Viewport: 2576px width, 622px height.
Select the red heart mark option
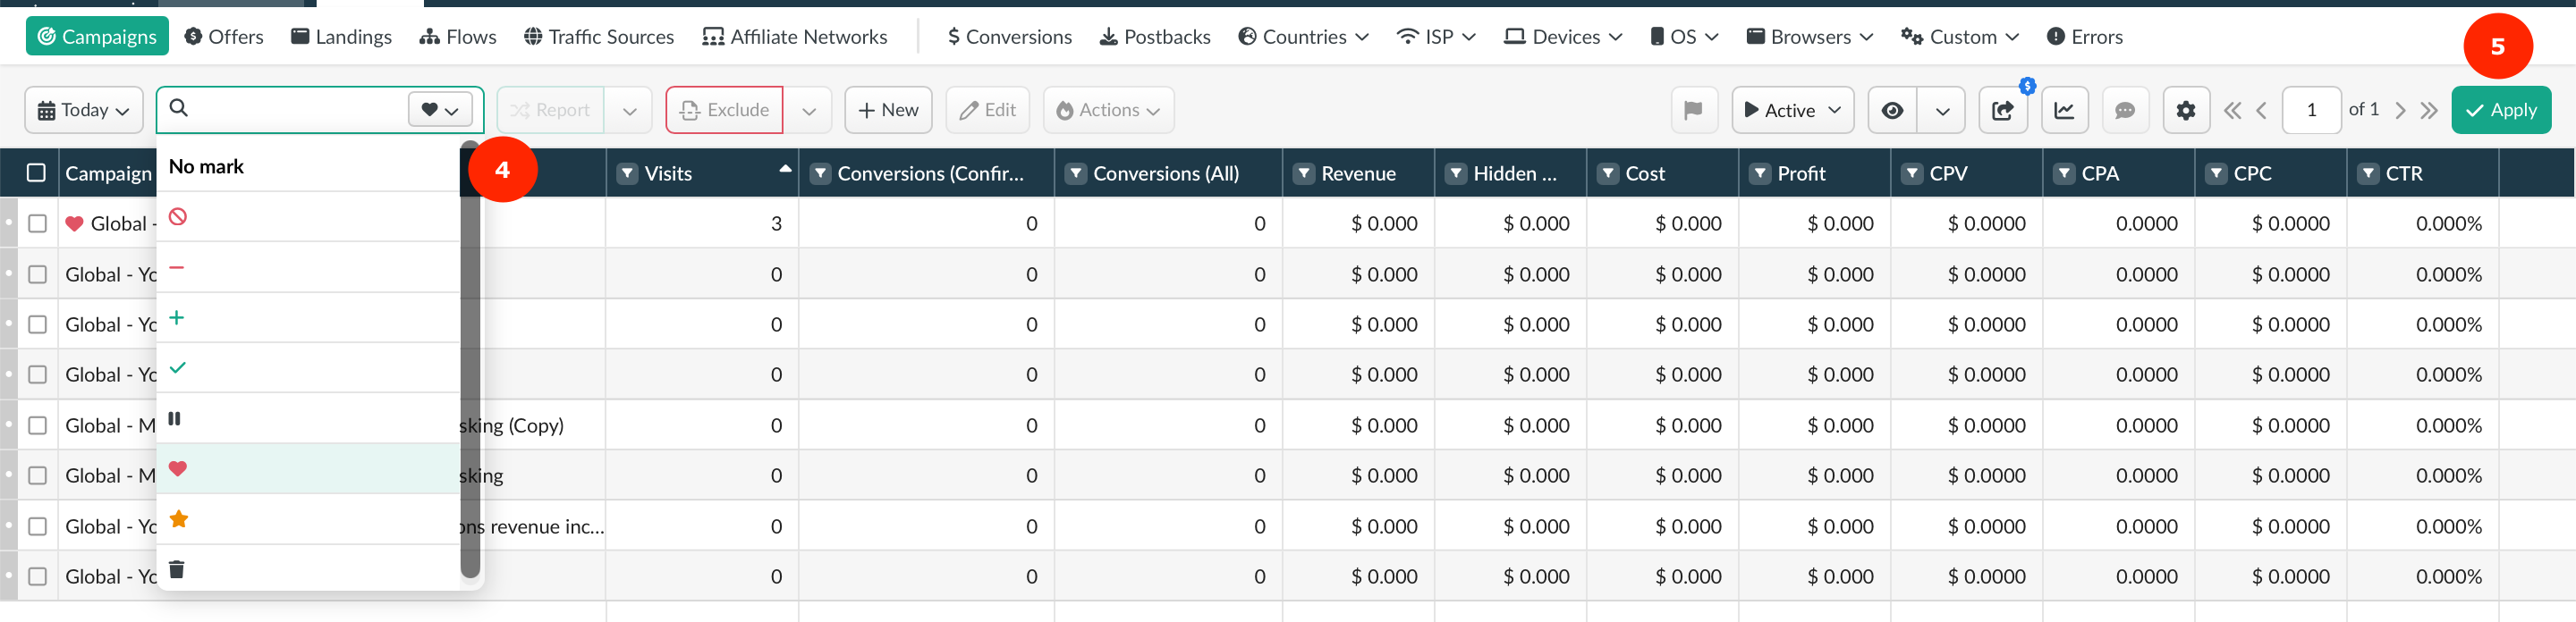pos(178,468)
